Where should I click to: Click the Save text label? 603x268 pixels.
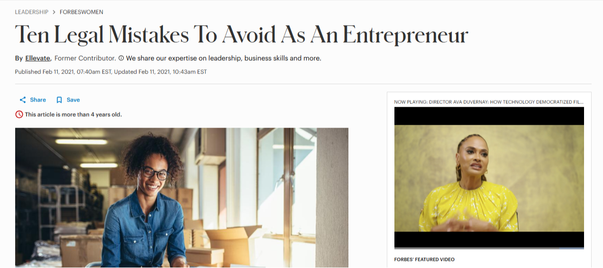pyautogui.click(x=73, y=100)
